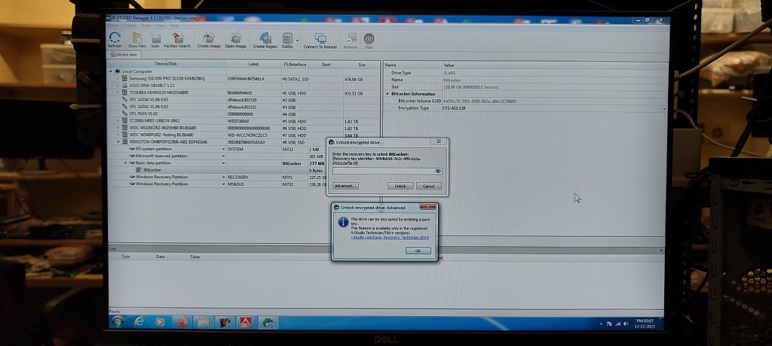Click the Advanced... button
The height and width of the screenshot is (346, 772).
(x=345, y=187)
